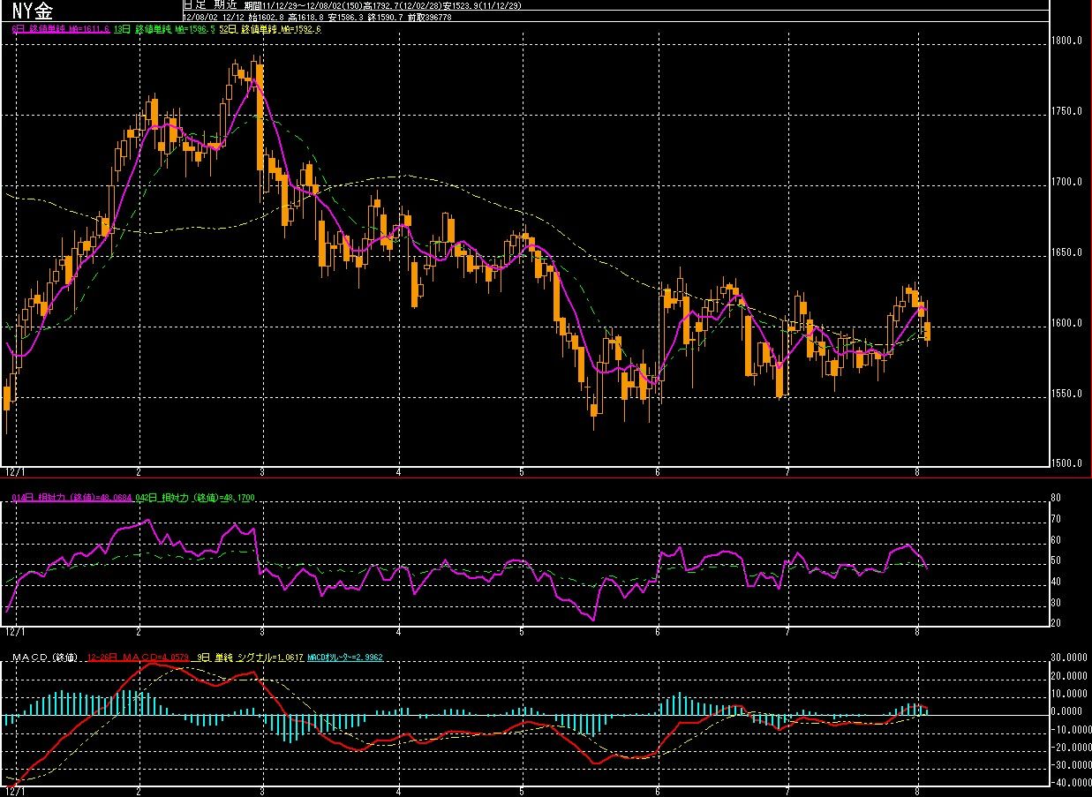Viewport: 1092px width, 797px height.
Task: Click the 10.0000 MACD axis label
Action: pyautogui.click(x=1070, y=693)
